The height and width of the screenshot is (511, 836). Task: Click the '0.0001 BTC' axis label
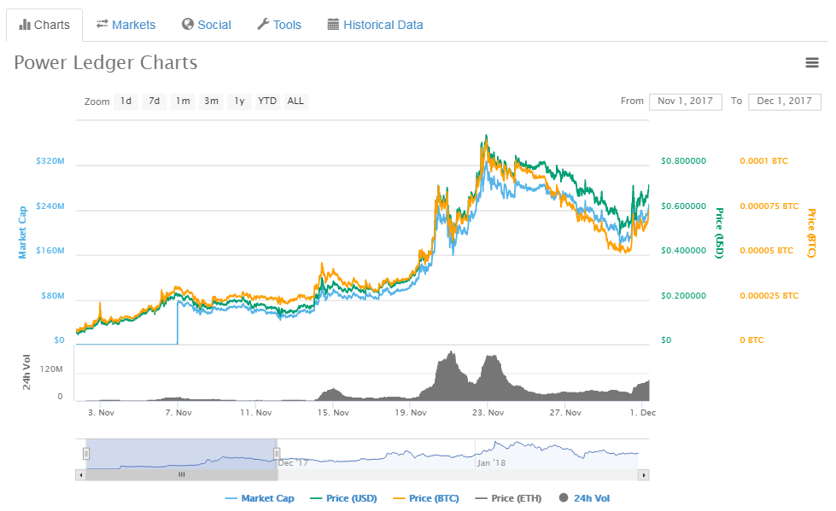pyautogui.click(x=763, y=161)
